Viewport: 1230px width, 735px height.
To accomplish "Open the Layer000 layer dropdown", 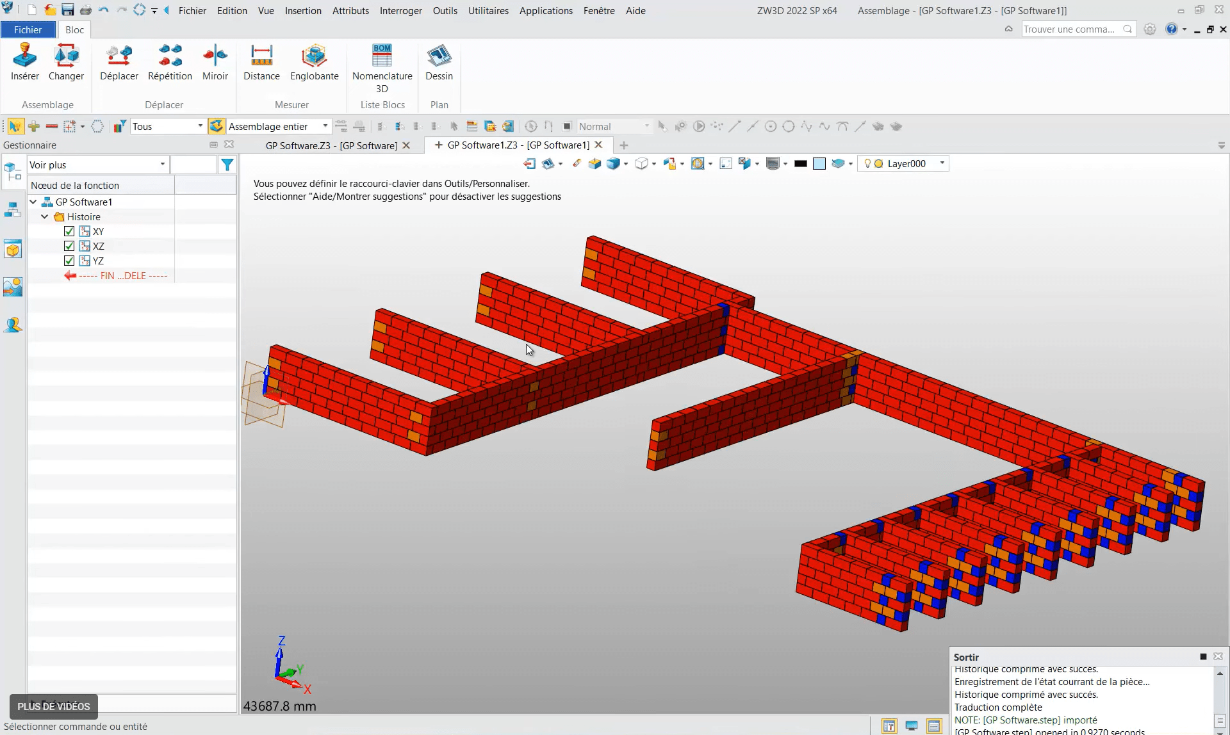I will point(942,164).
